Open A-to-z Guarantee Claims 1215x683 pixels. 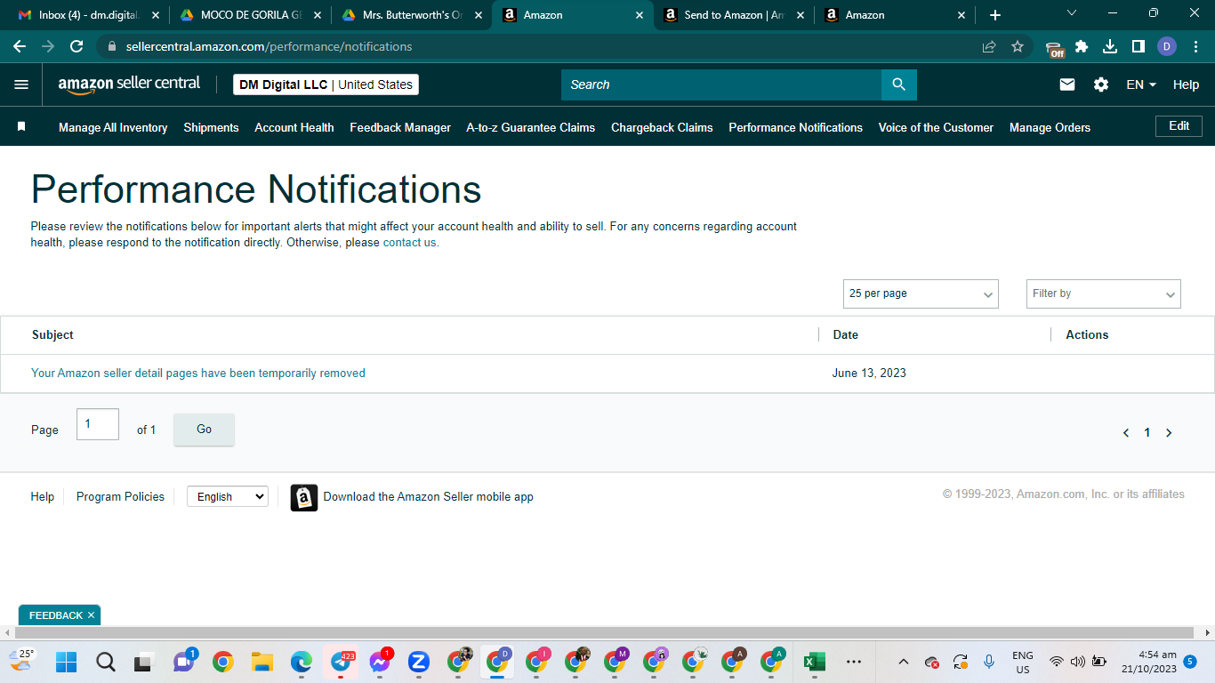pos(531,127)
